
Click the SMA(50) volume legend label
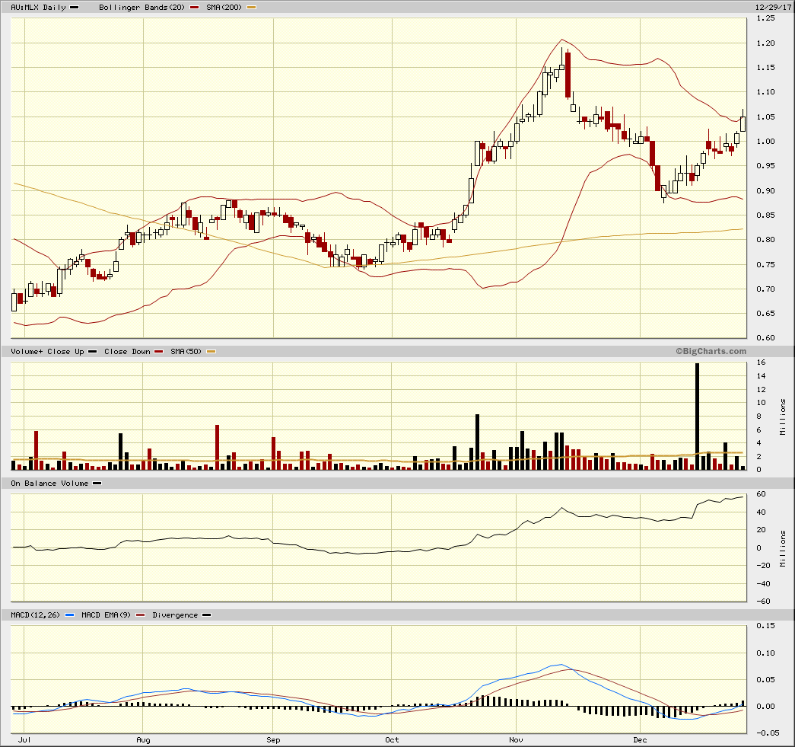pyautogui.click(x=186, y=351)
